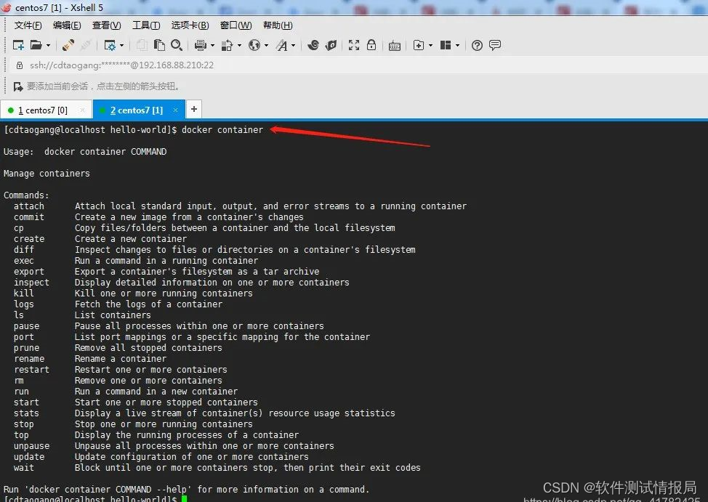Open the 帮助(H) menu

278,25
